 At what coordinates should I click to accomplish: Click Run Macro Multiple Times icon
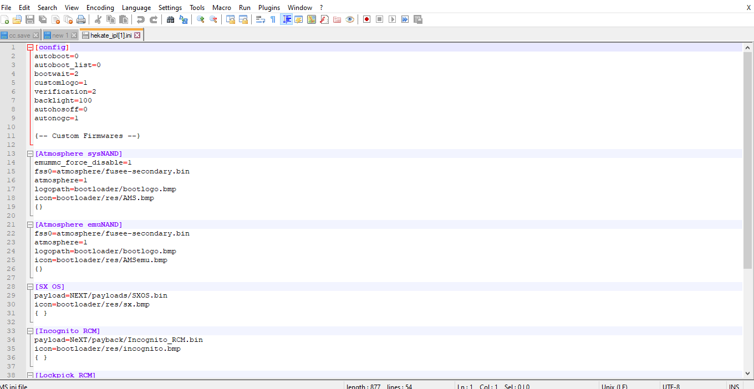tap(405, 19)
